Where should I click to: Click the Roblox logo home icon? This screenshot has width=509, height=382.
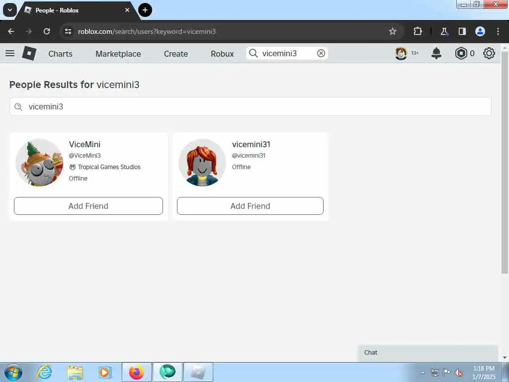29,53
